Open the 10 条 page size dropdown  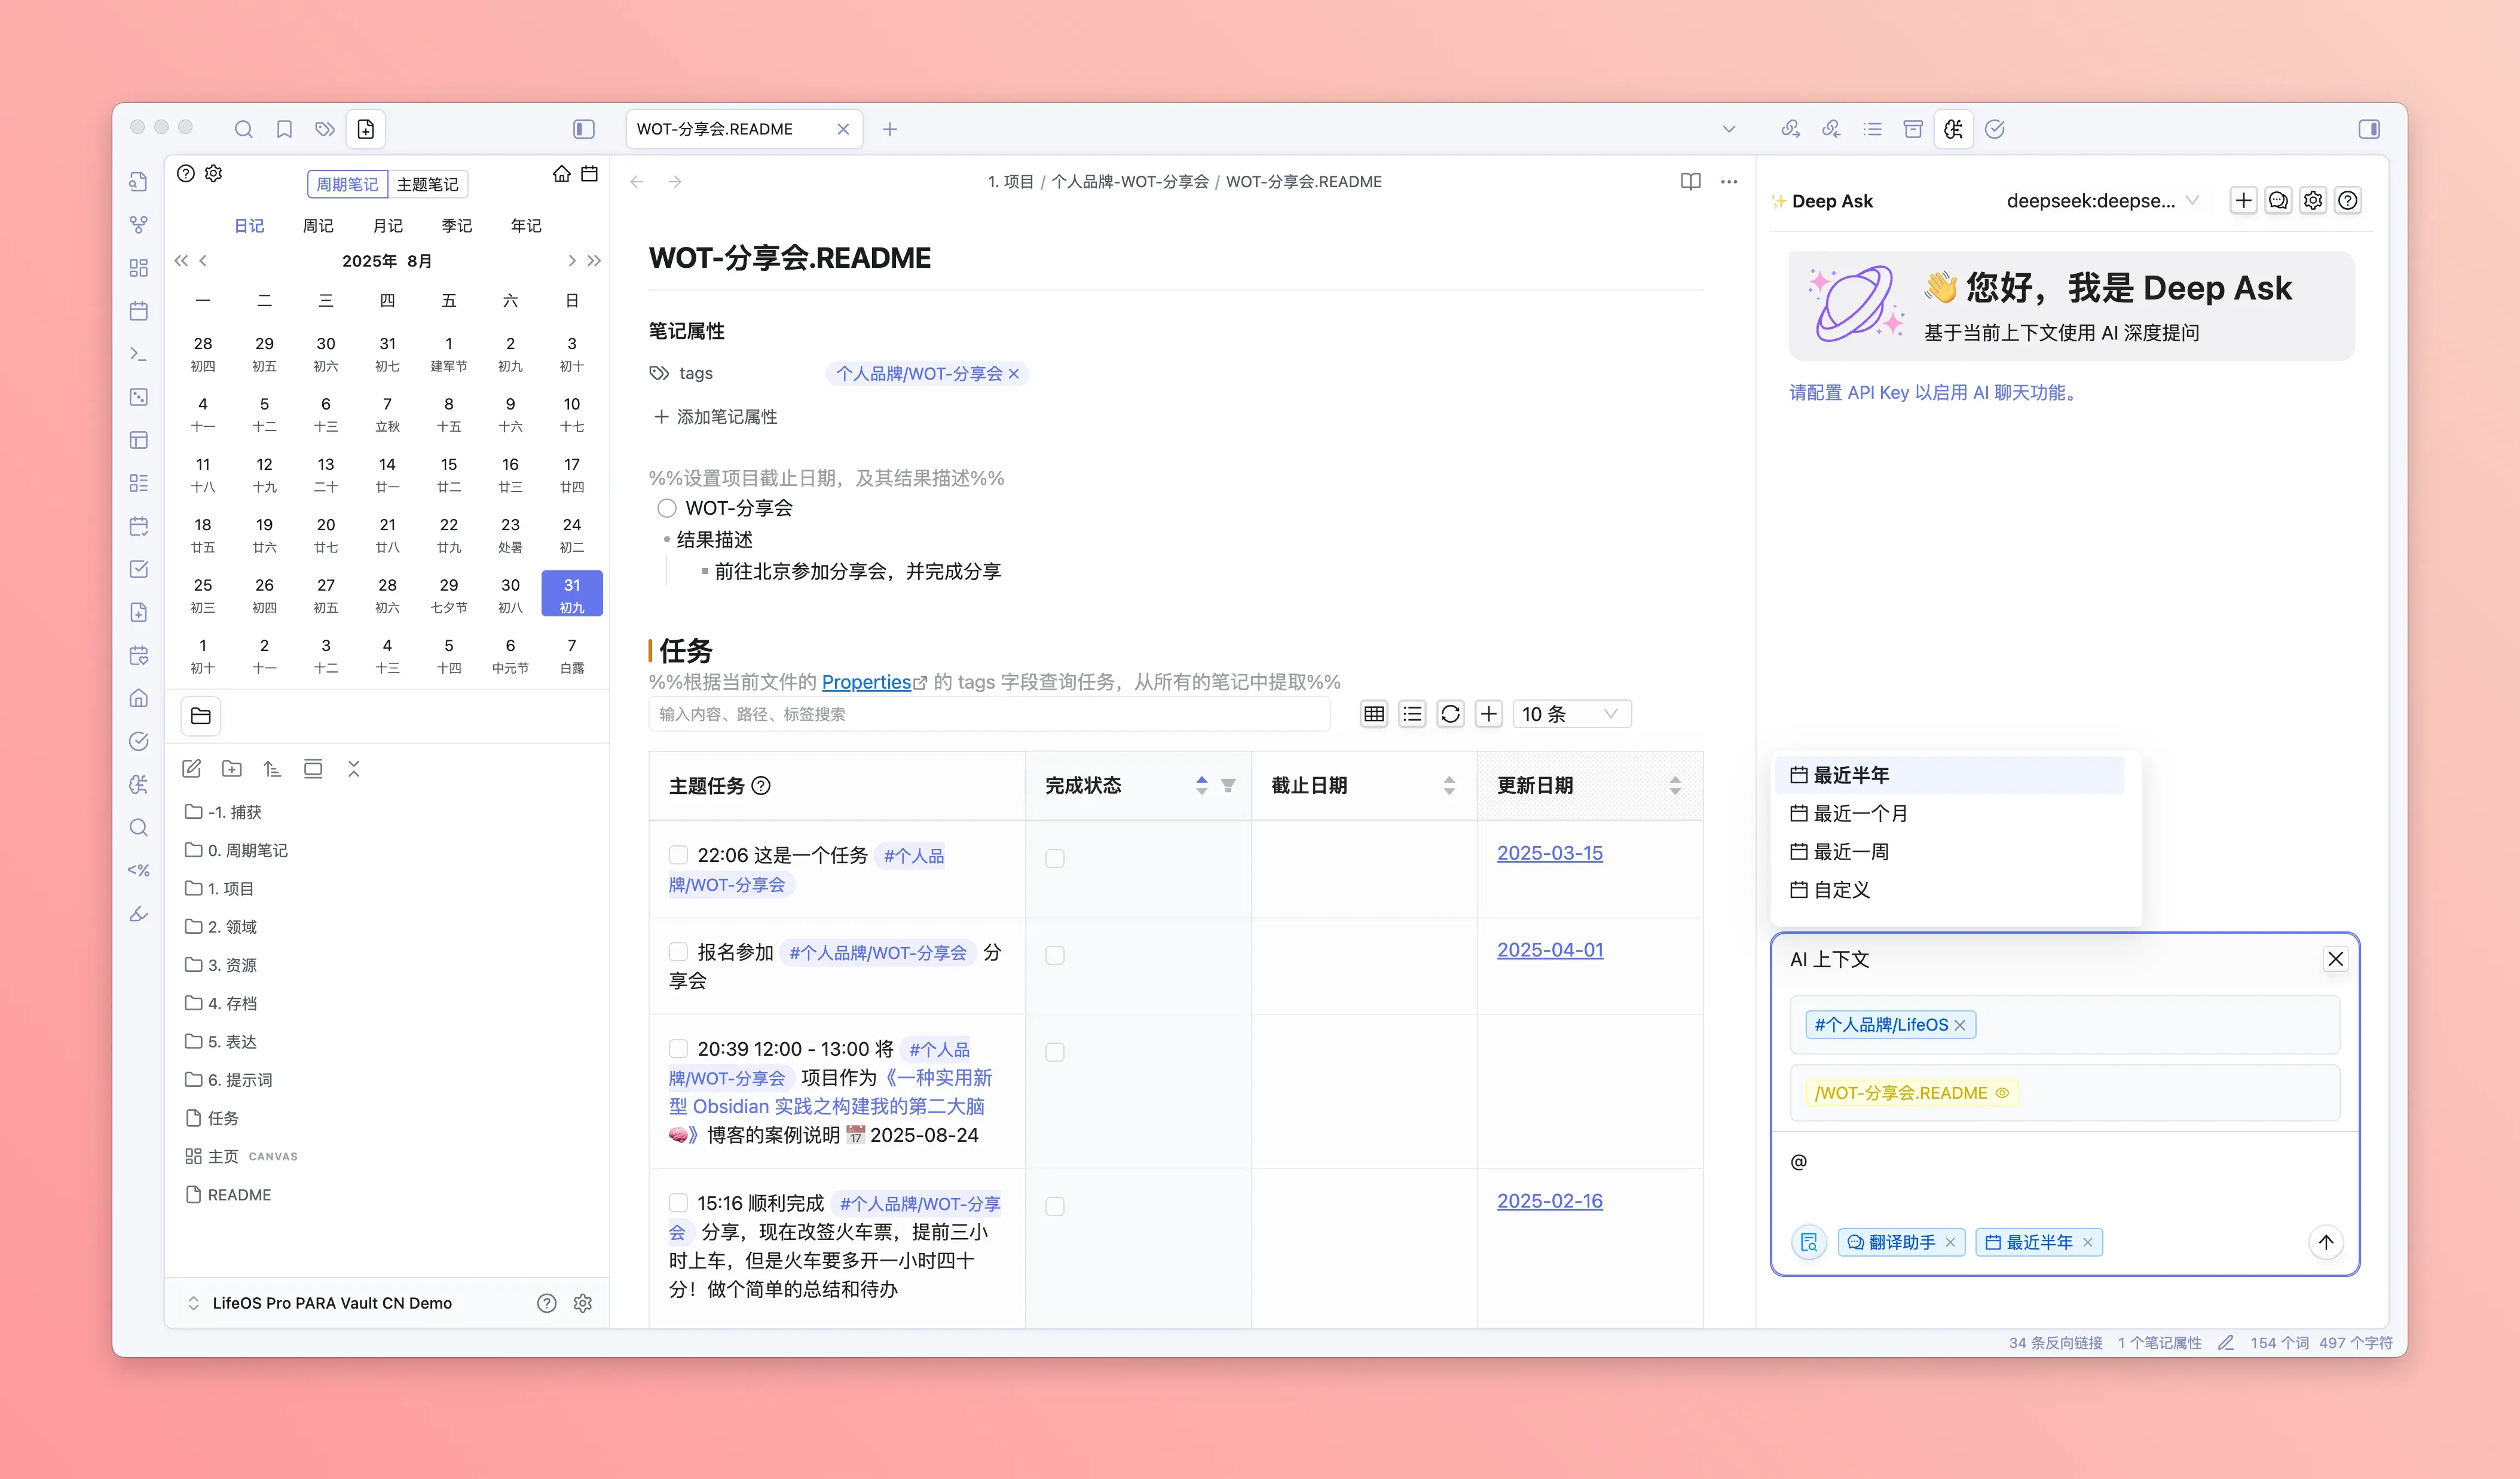[x=1570, y=714]
